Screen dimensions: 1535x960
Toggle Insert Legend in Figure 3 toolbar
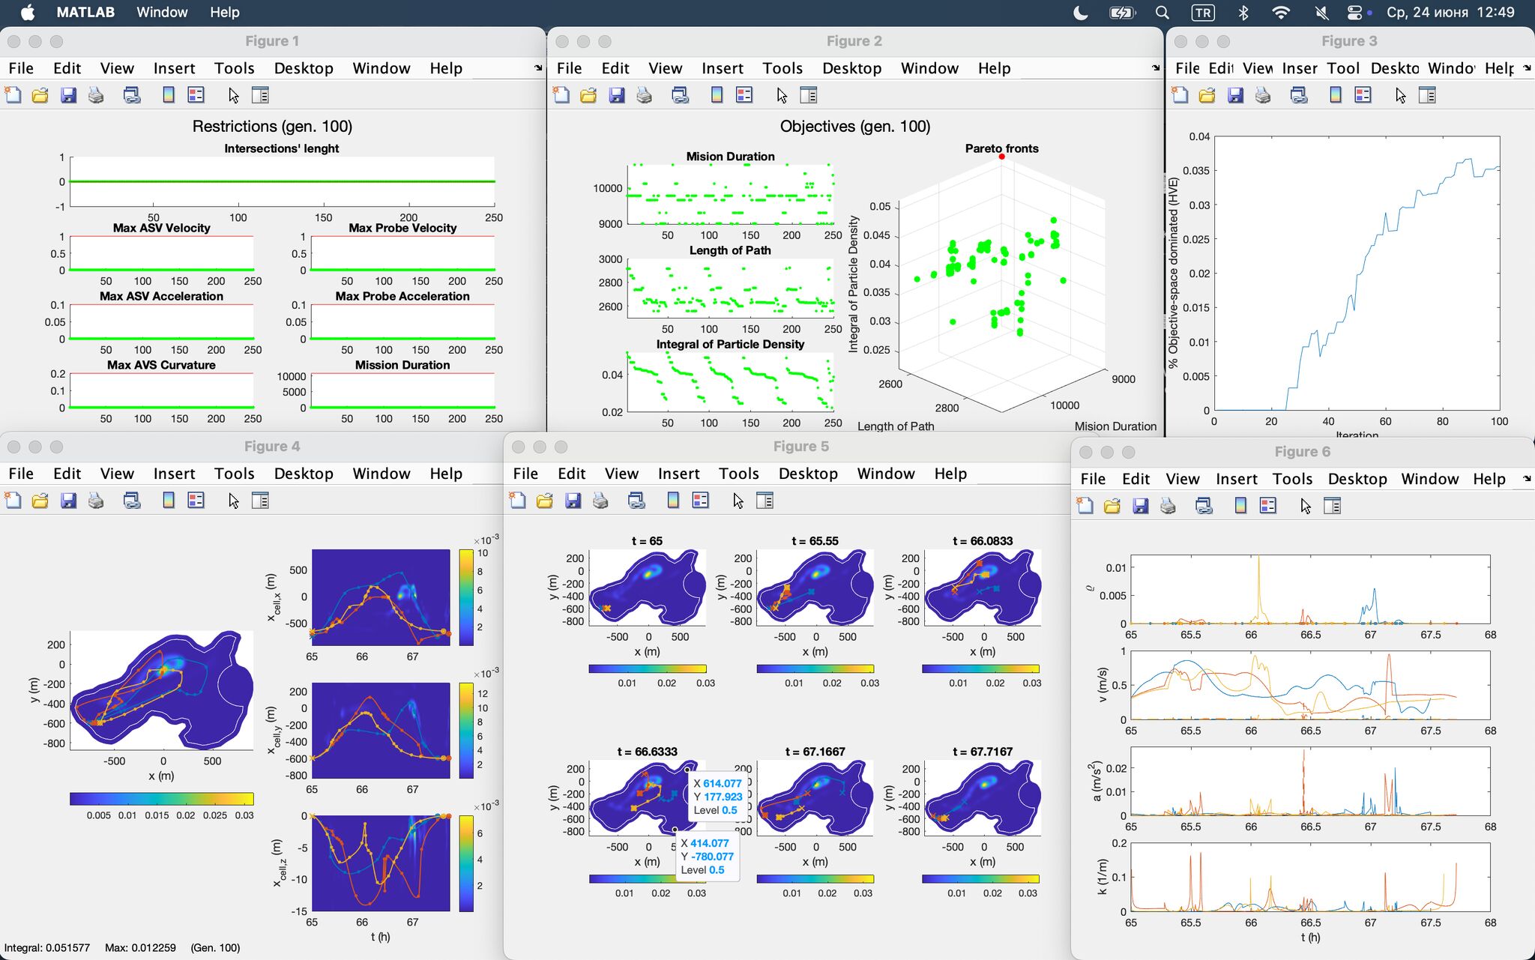(x=1363, y=95)
